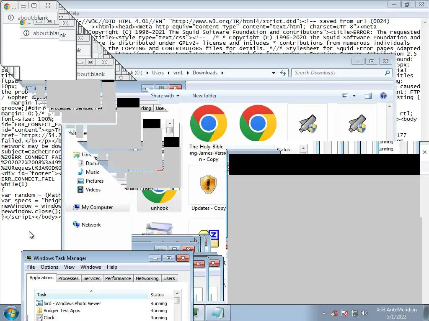Image resolution: width=429 pixels, height=321 pixels.
Task: Switch to the Services tab
Action: click(x=92, y=278)
